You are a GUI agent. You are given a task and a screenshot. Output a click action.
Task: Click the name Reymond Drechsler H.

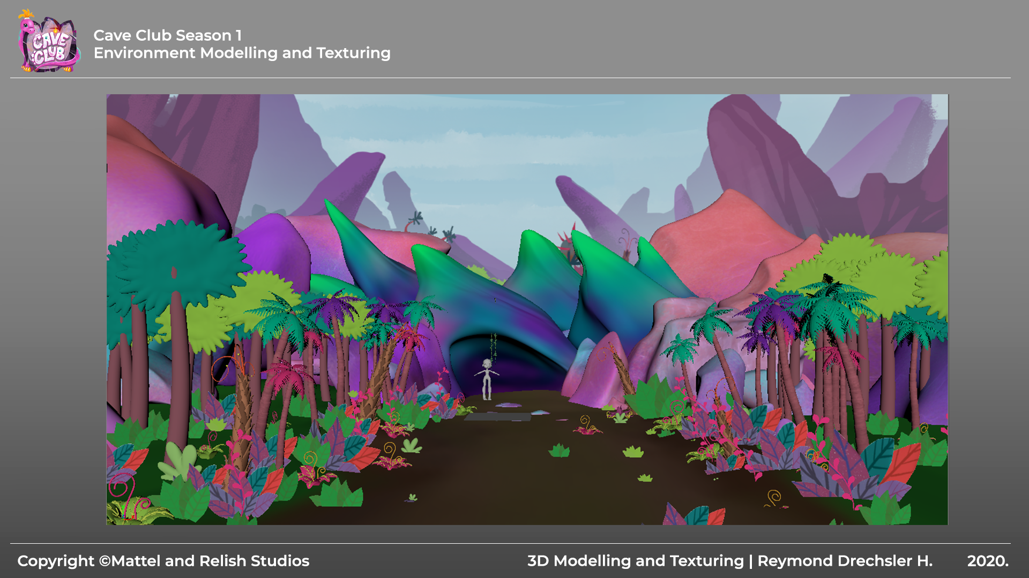845,560
